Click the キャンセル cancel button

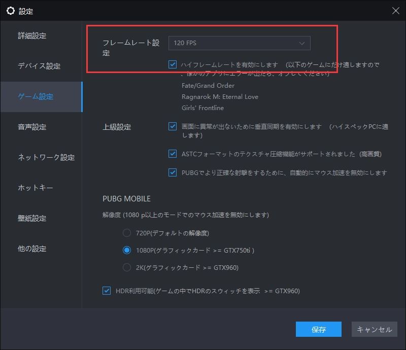tap(374, 329)
